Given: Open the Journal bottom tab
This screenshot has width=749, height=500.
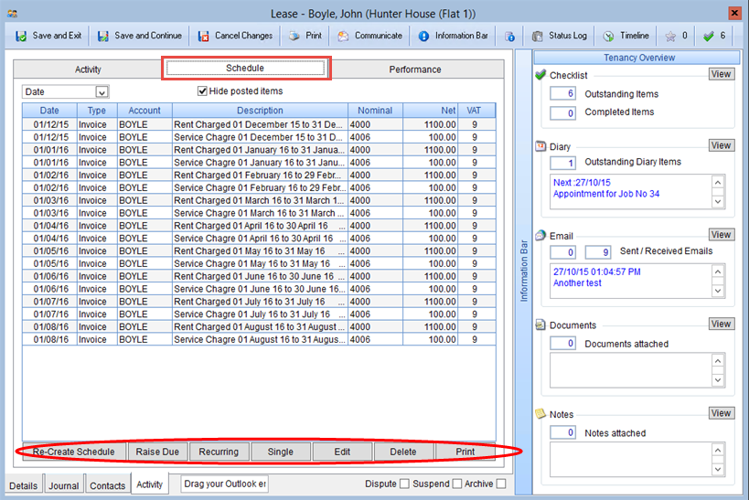Looking at the screenshot, I should click(63, 485).
